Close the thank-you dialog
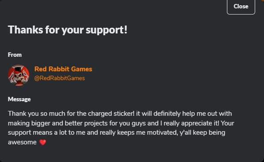The height and width of the screenshot is (162, 264). [241, 6]
